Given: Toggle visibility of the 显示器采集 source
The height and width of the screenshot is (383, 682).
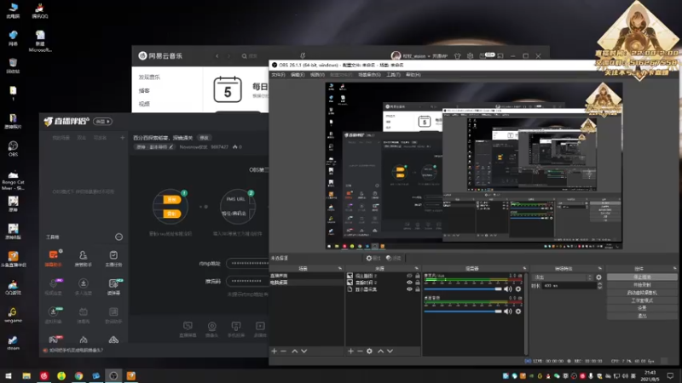Looking at the screenshot, I should [x=409, y=289].
